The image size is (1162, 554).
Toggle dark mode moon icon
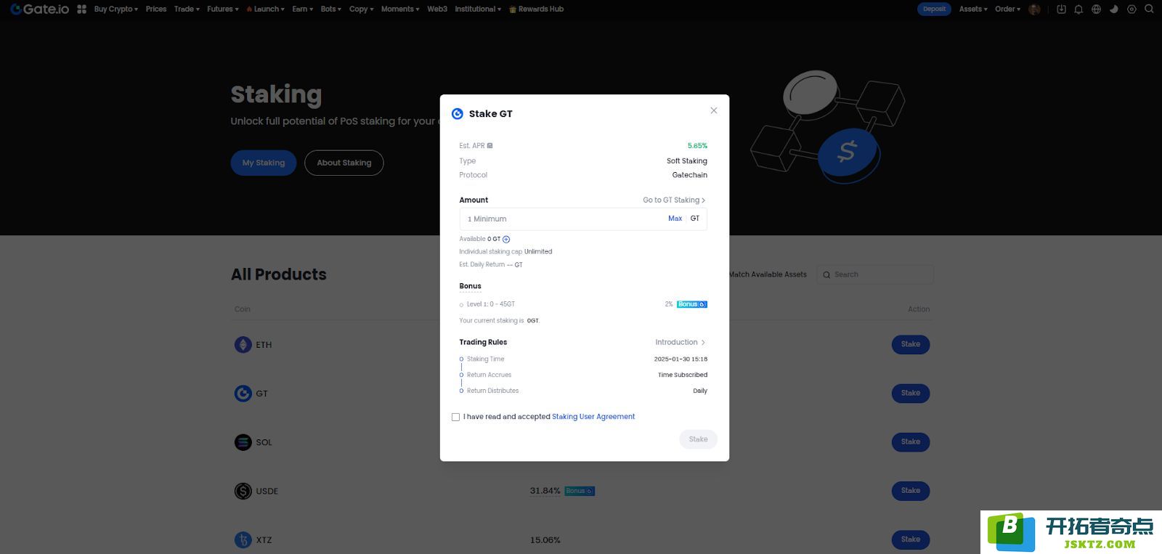point(1114,9)
